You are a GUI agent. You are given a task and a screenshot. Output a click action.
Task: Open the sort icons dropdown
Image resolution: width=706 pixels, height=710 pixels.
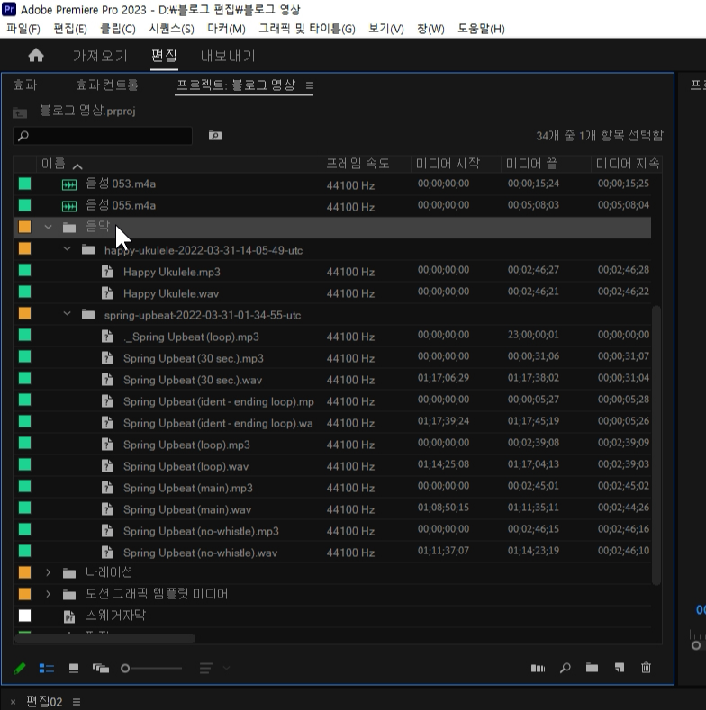[x=214, y=669]
